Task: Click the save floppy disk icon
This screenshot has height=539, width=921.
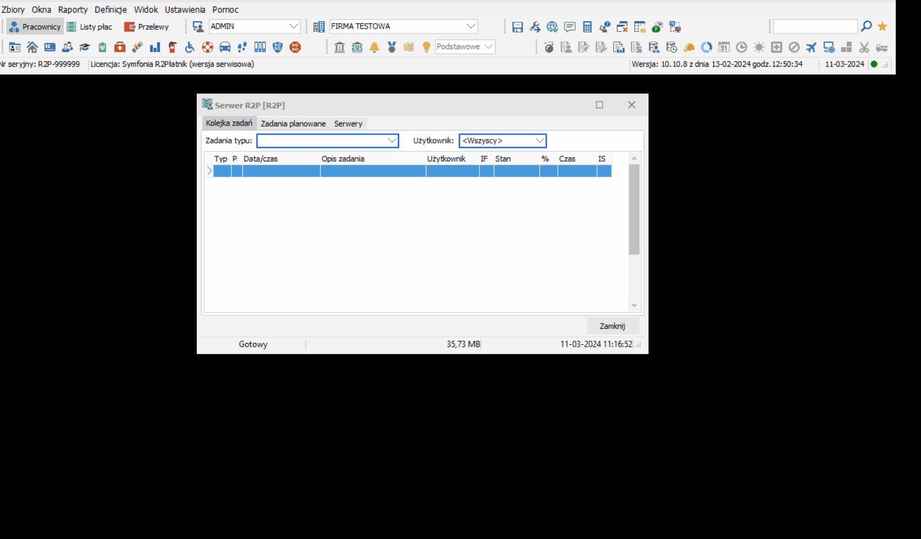Action: tap(517, 27)
